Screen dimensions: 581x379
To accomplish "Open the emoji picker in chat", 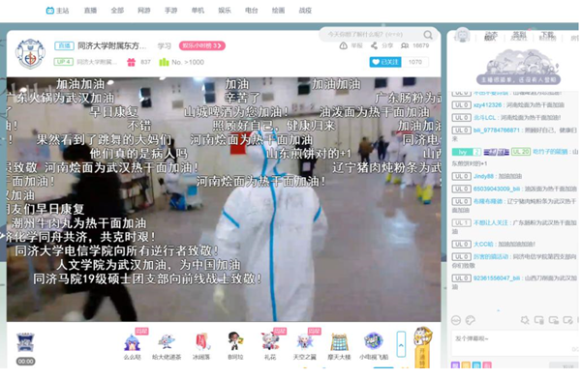I will click(x=456, y=320).
